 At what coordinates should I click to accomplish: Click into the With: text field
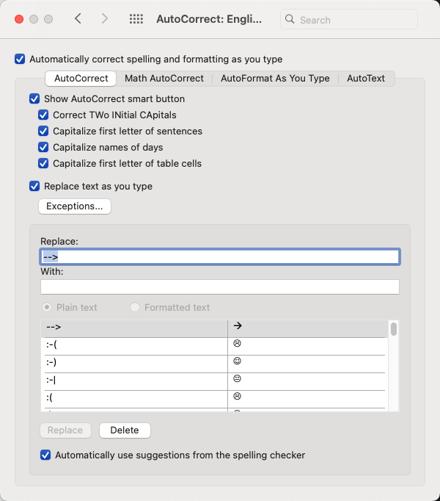(x=220, y=287)
